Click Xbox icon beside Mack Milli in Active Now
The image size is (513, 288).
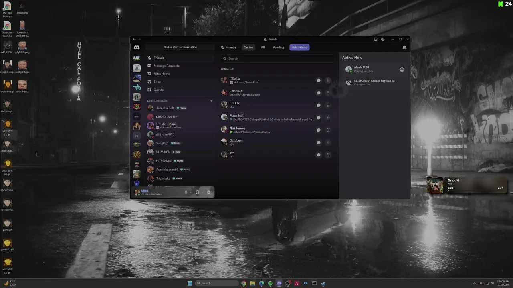tap(402, 69)
